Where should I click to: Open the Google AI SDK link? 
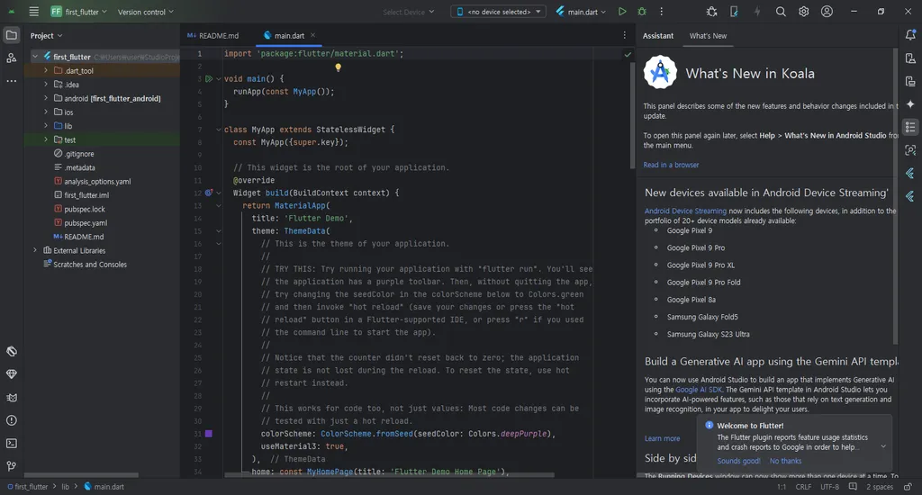[699, 390]
